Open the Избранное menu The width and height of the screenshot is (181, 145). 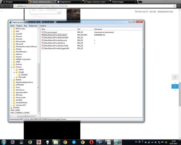pos(33,26)
